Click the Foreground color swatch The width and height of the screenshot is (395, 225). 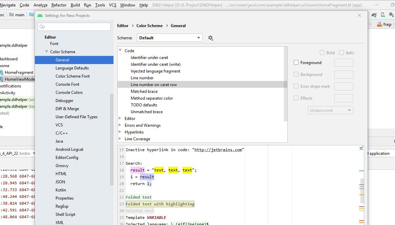coord(344,62)
